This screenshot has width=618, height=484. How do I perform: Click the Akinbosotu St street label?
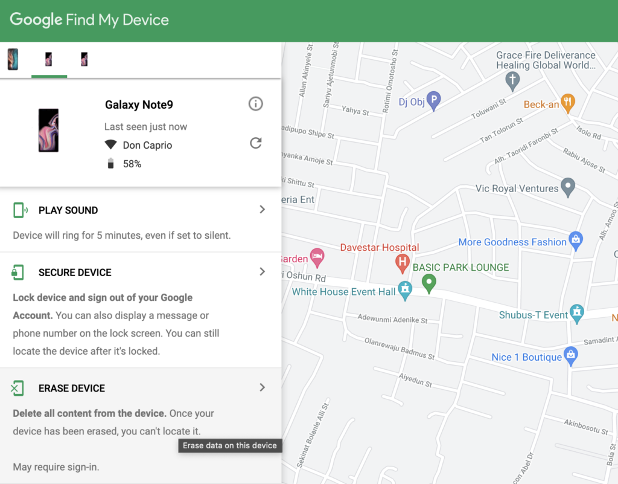coord(586,427)
